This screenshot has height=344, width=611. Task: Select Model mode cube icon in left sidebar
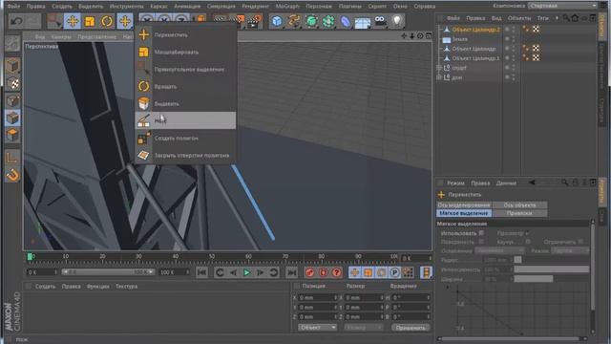(12, 66)
